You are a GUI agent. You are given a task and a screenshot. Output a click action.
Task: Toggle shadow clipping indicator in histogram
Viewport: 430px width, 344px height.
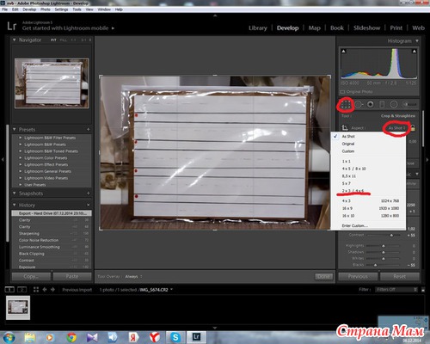click(x=343, y=52)
